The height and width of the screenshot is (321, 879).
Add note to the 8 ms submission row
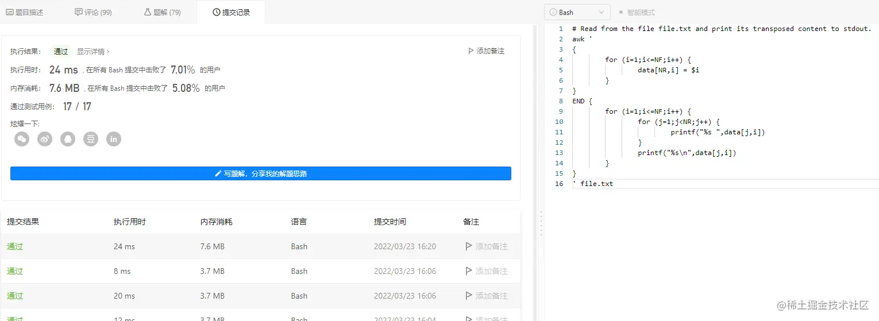coord(486,271)
